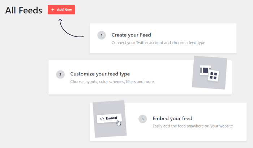This screenshot has height=148, width=253.
Task: Select the Customize your feed type title
Action: 100,74
